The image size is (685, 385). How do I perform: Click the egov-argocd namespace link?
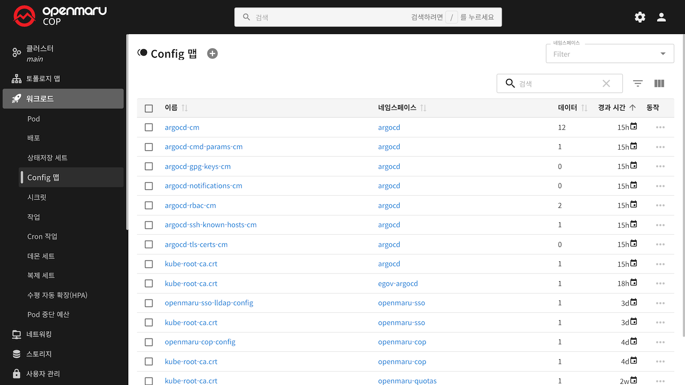click(x=398, y=283)
